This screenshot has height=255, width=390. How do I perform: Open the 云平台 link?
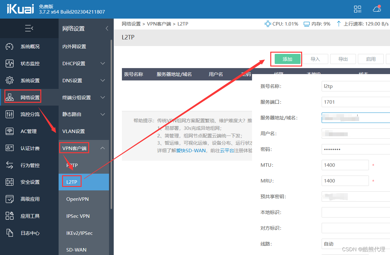(227, 151)
